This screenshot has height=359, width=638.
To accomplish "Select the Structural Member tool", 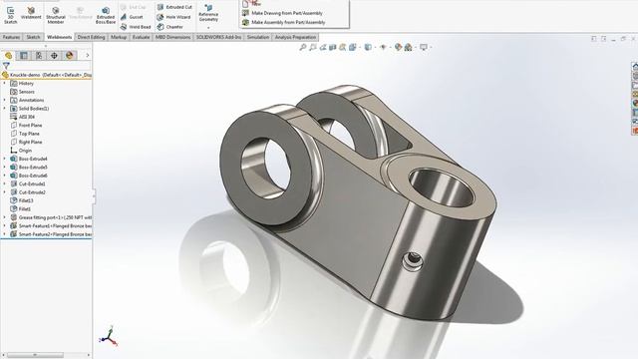I will (56, 15).
